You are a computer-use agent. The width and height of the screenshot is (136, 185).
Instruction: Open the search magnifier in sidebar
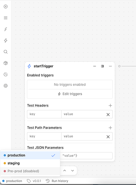[6, 52]
